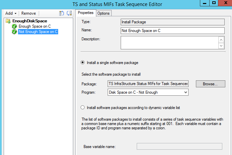
Task: Expand the Program dropdown list
Action: pos(185,92)
